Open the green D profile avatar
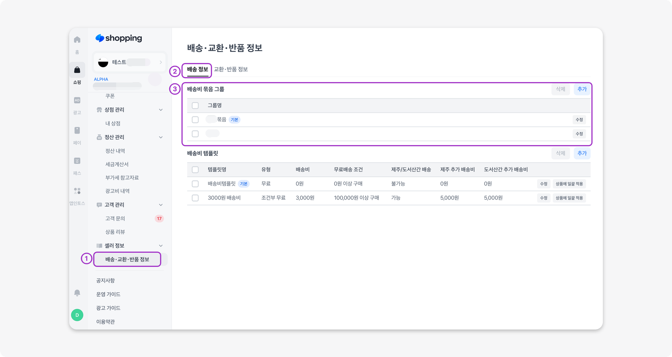The image size is (672, 357). coord(77,315)
